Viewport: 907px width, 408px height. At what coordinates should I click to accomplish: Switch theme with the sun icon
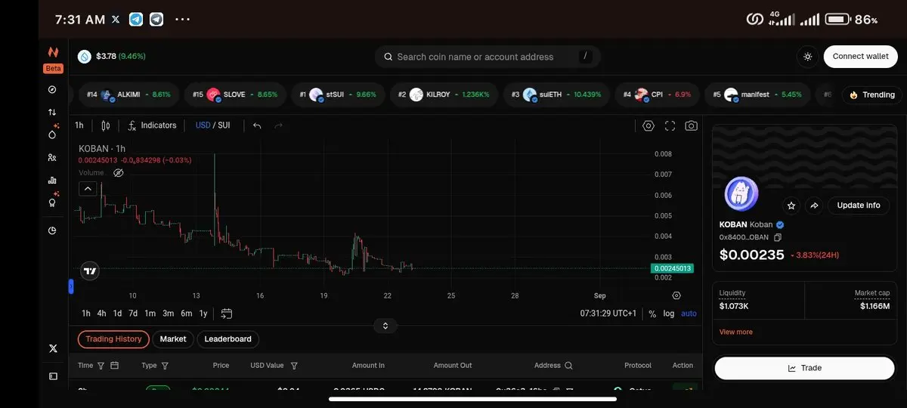tap(808, 57)
